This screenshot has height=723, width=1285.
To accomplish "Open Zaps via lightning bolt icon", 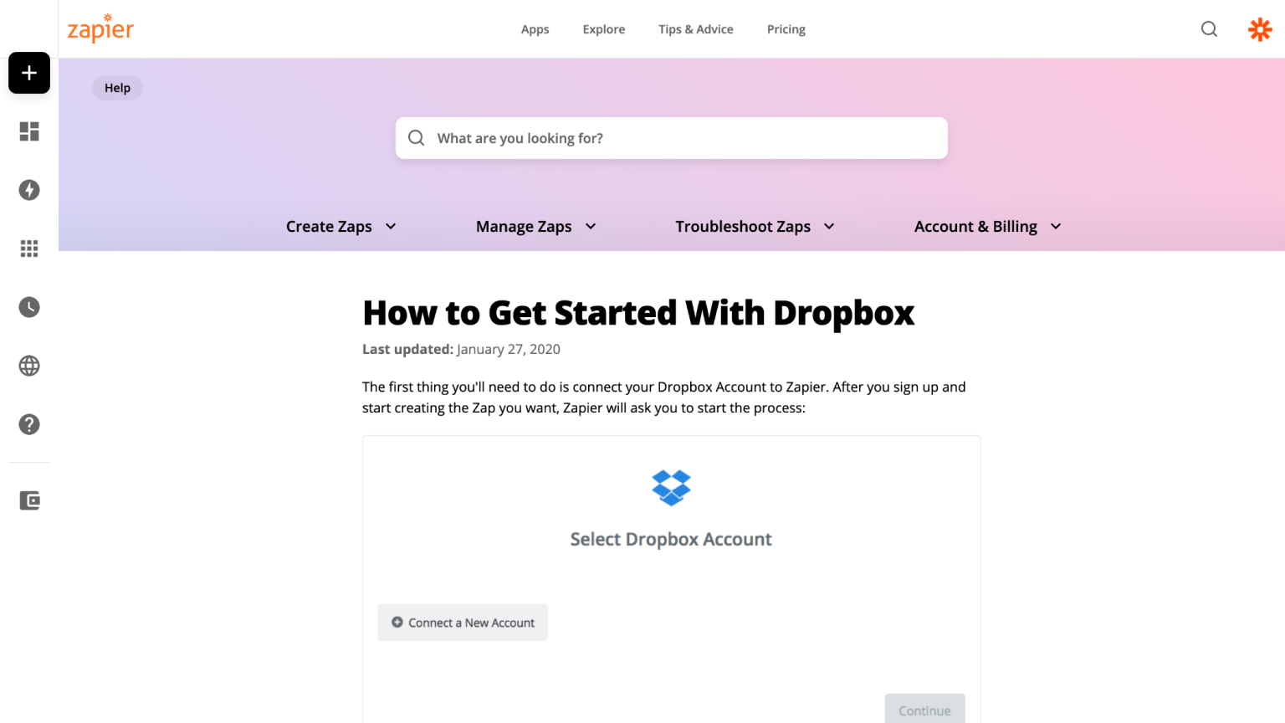I will click(x=29, y=190).
